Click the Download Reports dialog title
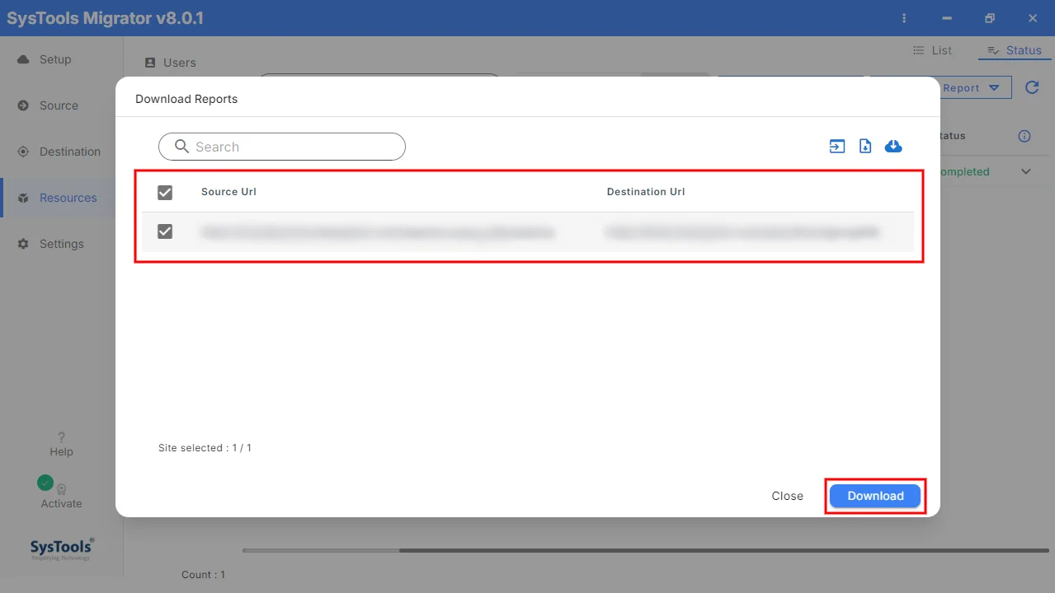This screenshot has height=593, width=1055. pyautogui.click(x=186, y=99)
